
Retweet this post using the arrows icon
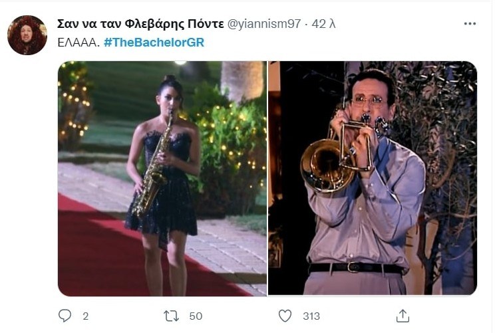point(172,315)
